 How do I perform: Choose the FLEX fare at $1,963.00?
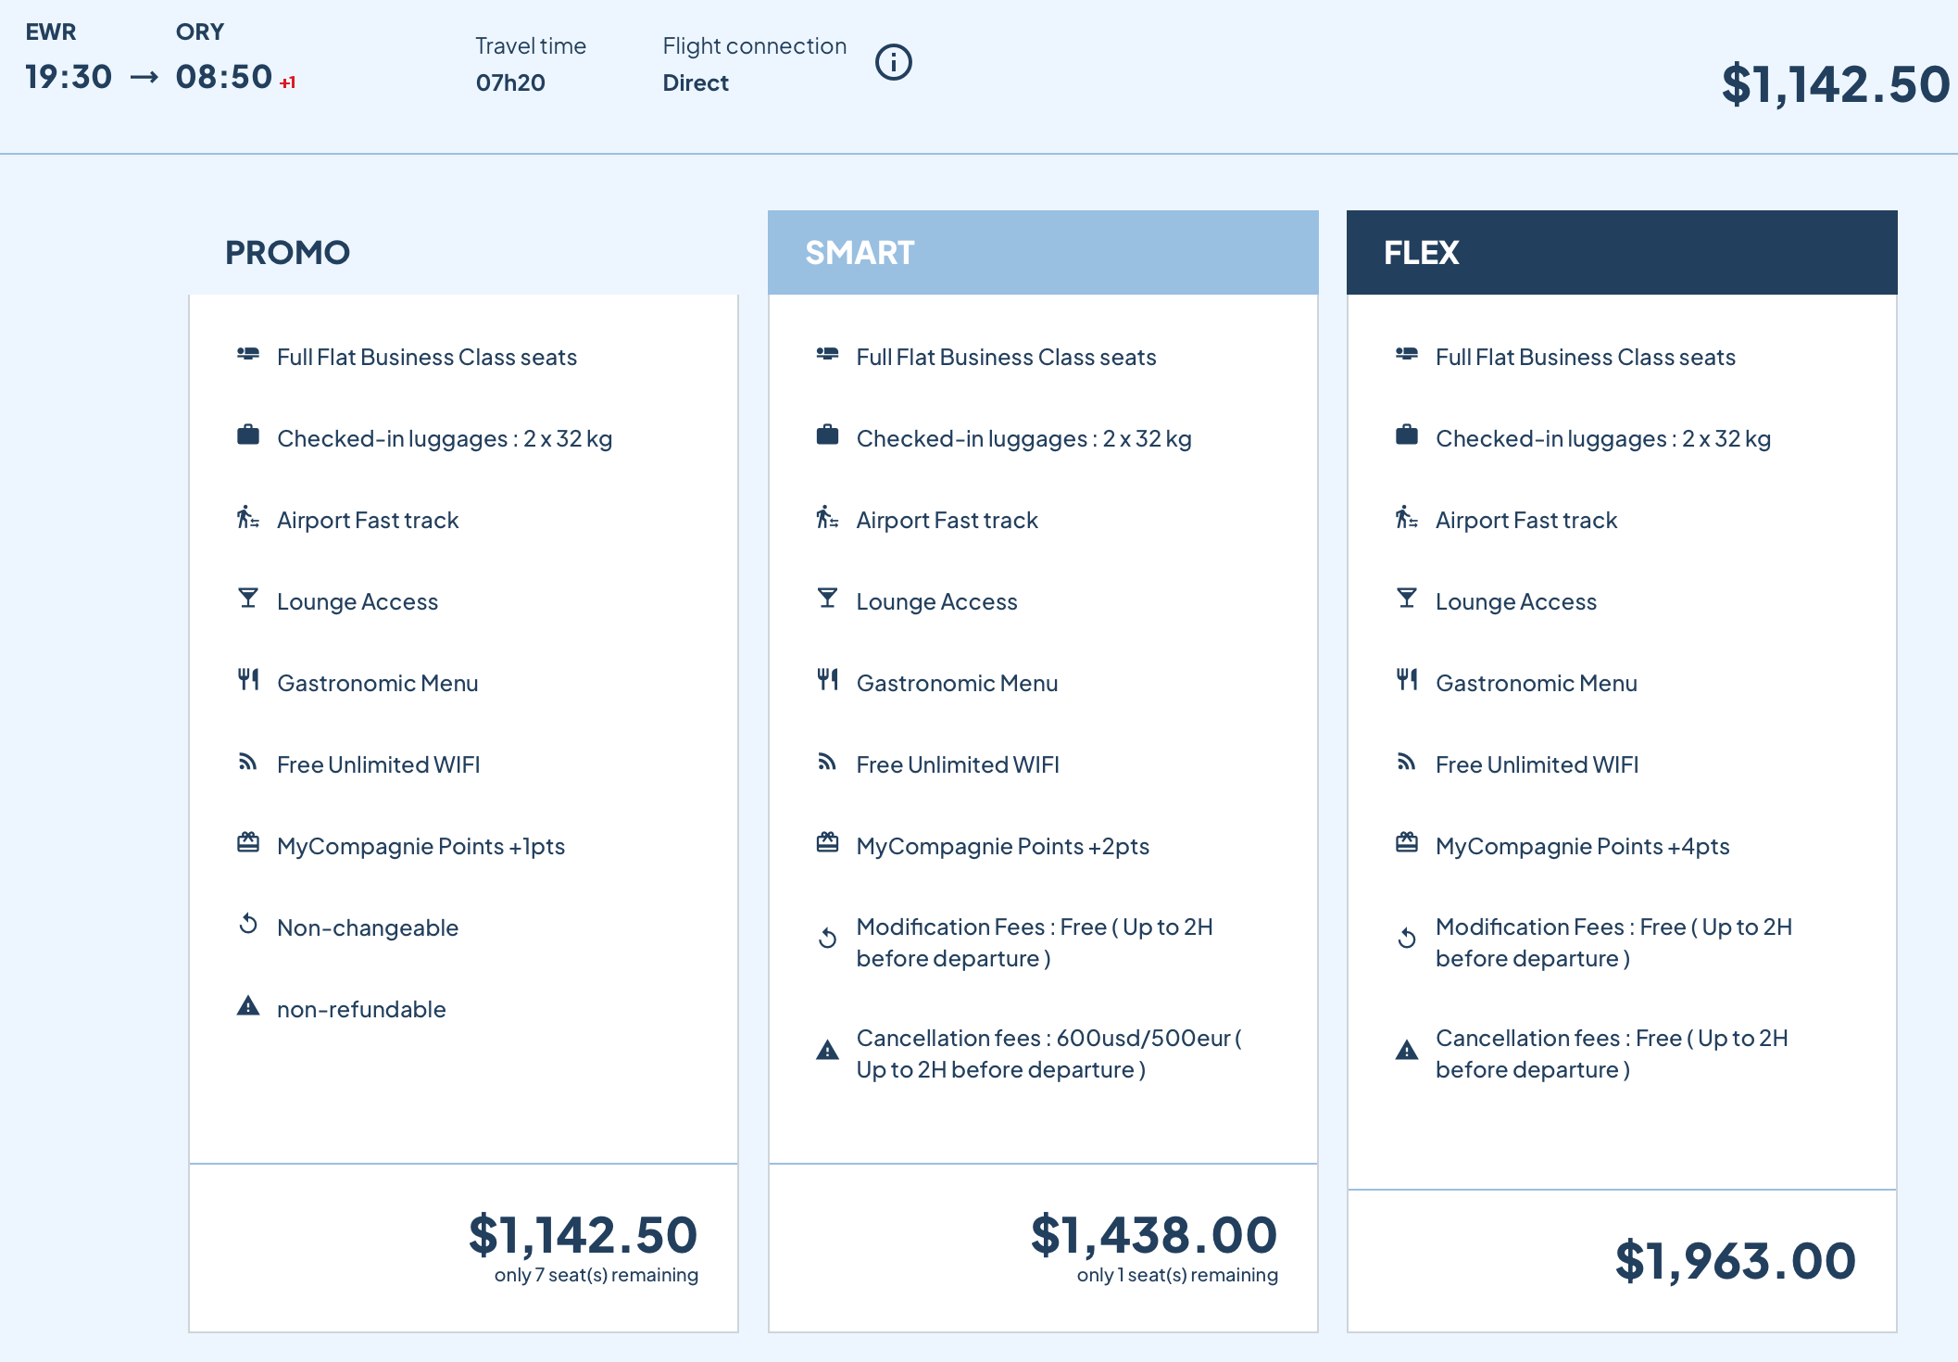pyautogui.click(x=1734, y=1262)
